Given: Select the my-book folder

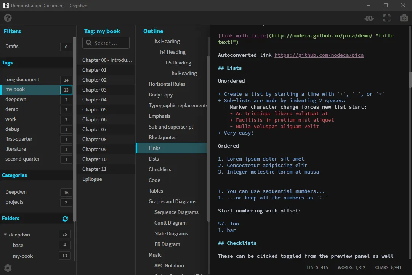Looking at the screenshot, I should pos(22,256).
